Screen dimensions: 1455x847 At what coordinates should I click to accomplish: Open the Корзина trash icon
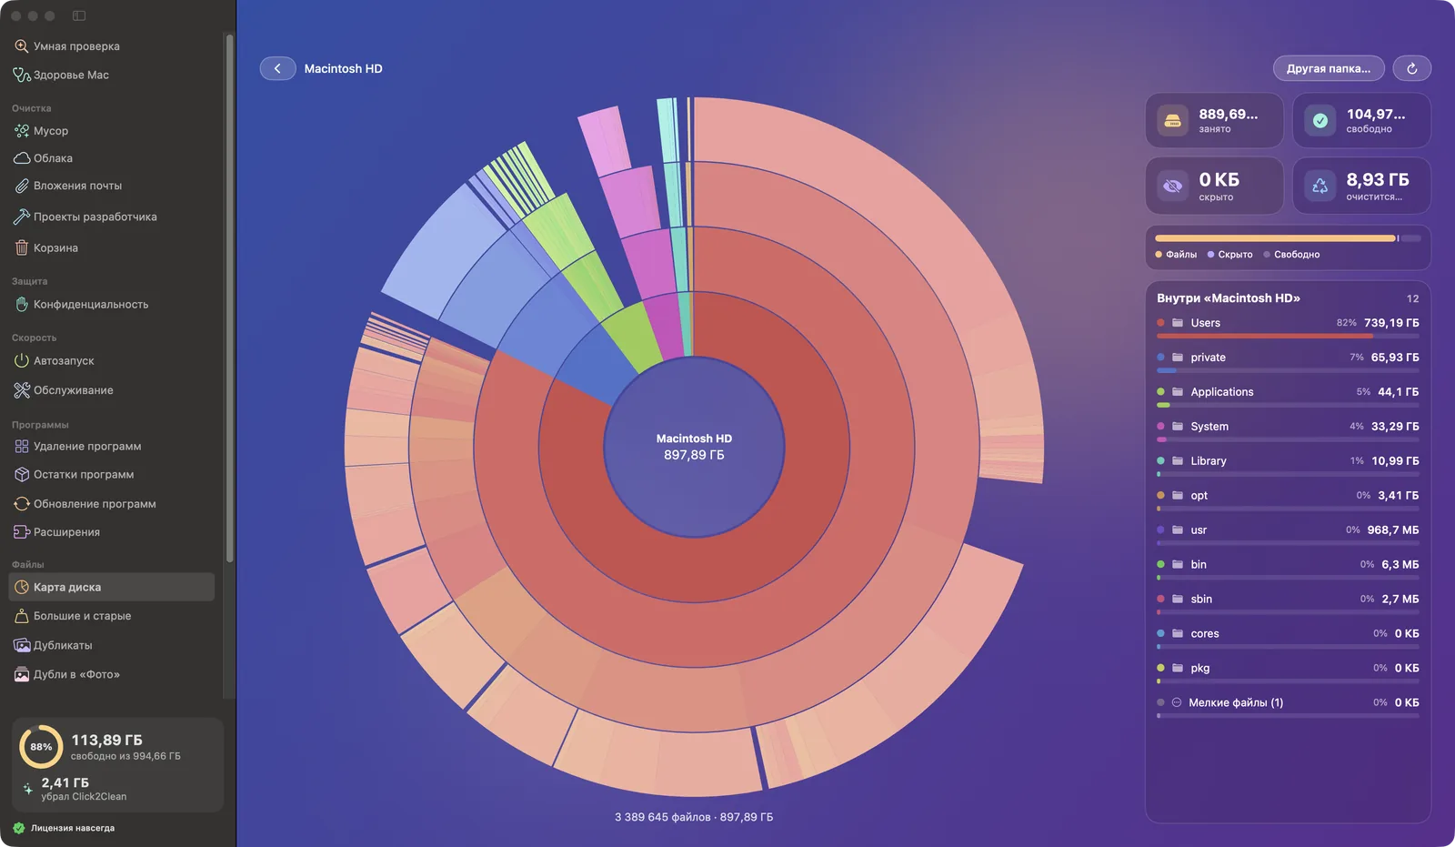(x=22, y=247)
